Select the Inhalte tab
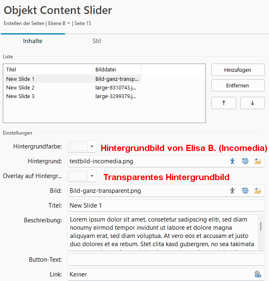Screen dimensions: 269x281 coord(32,41)
